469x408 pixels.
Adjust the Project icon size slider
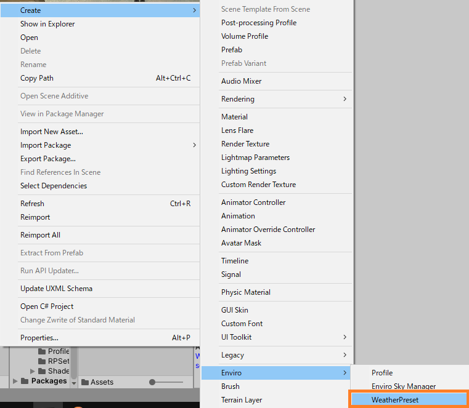(x=166, y=382)
